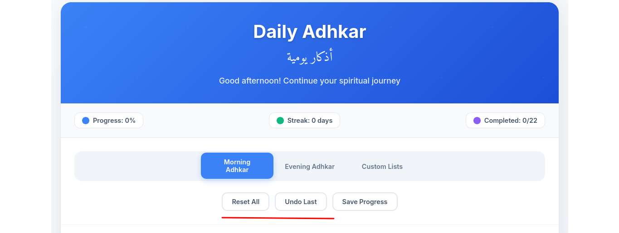Viewport: 619px width, 233px height.
Task: Click the red underline below the buttons
Action: (278, 218)
